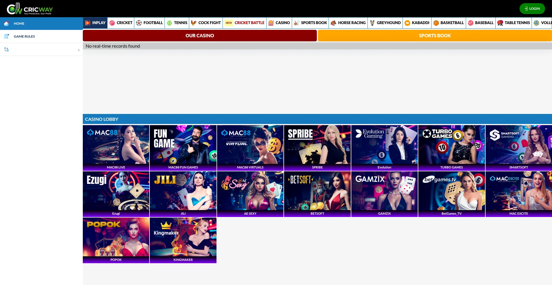Select the orange Sports Book button
Screen dimensions: 552x285
435,36
